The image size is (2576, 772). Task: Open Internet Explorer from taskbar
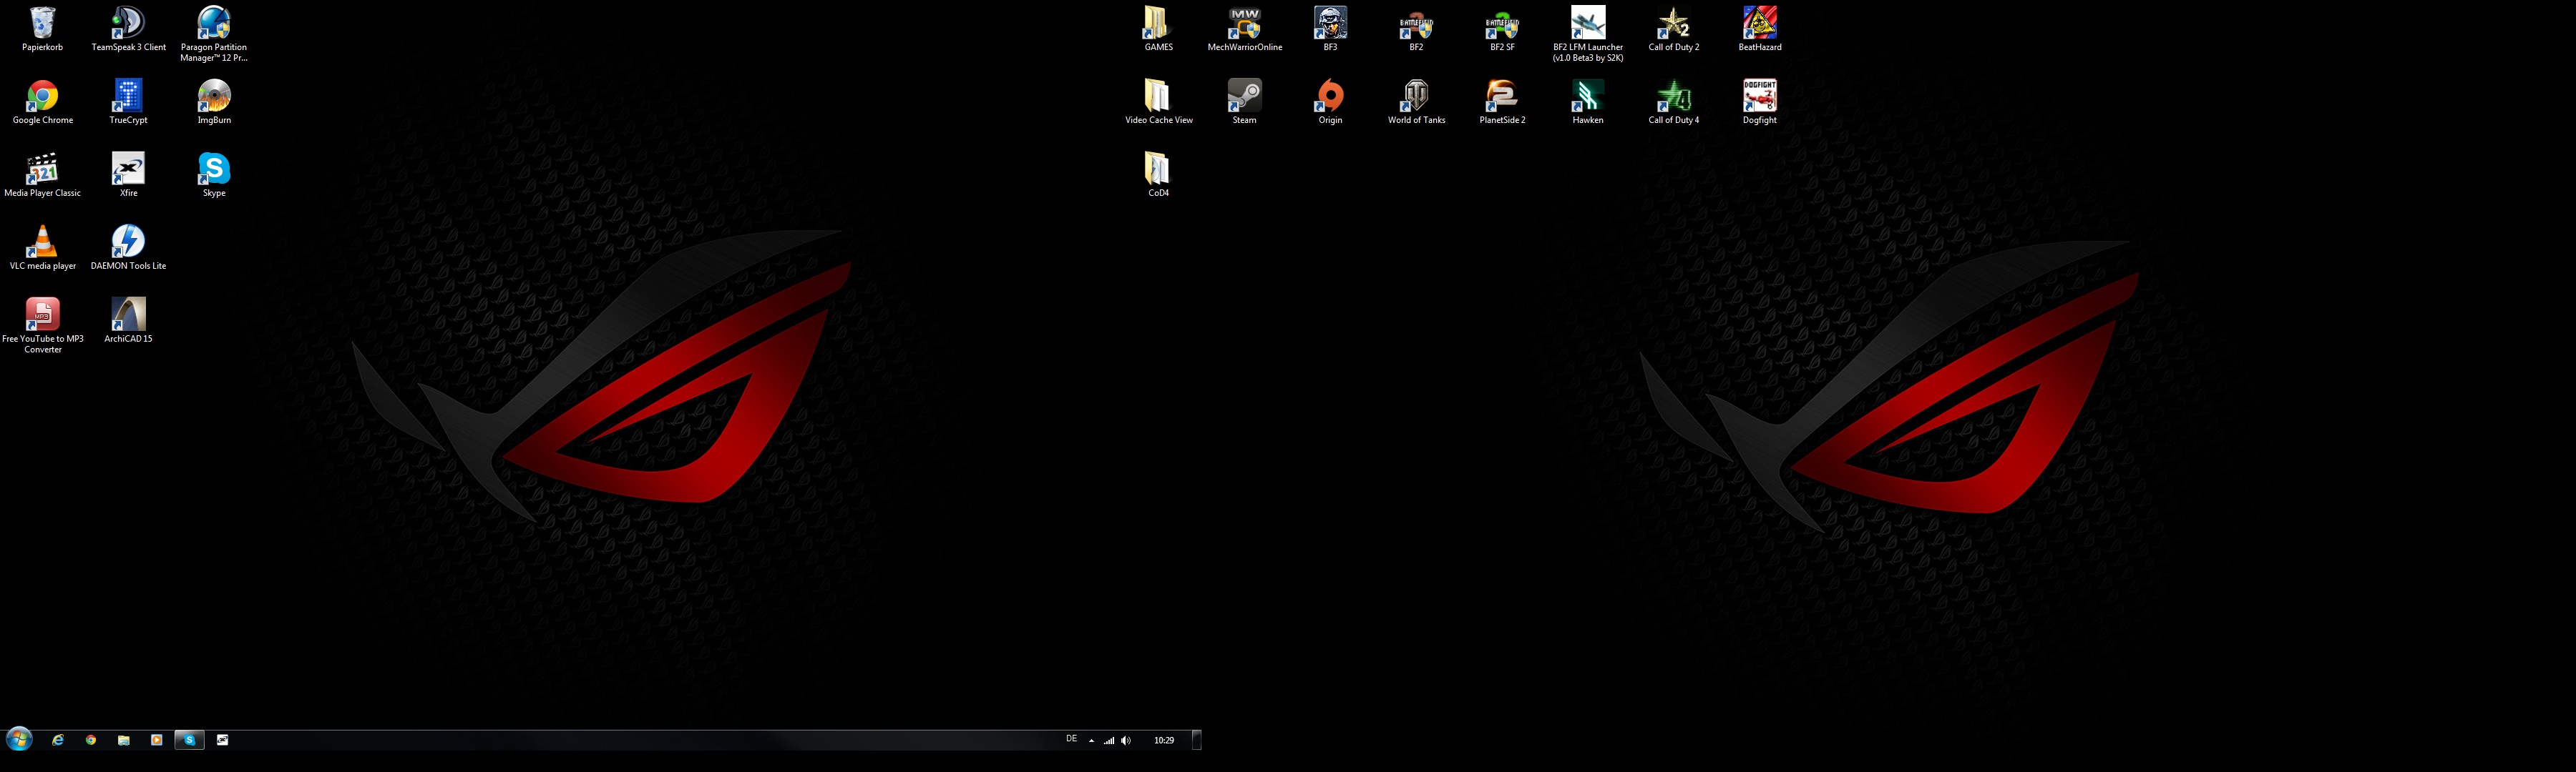point(58,740)
